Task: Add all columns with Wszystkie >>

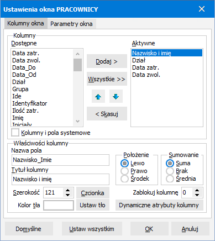Action: pos(107,79)
